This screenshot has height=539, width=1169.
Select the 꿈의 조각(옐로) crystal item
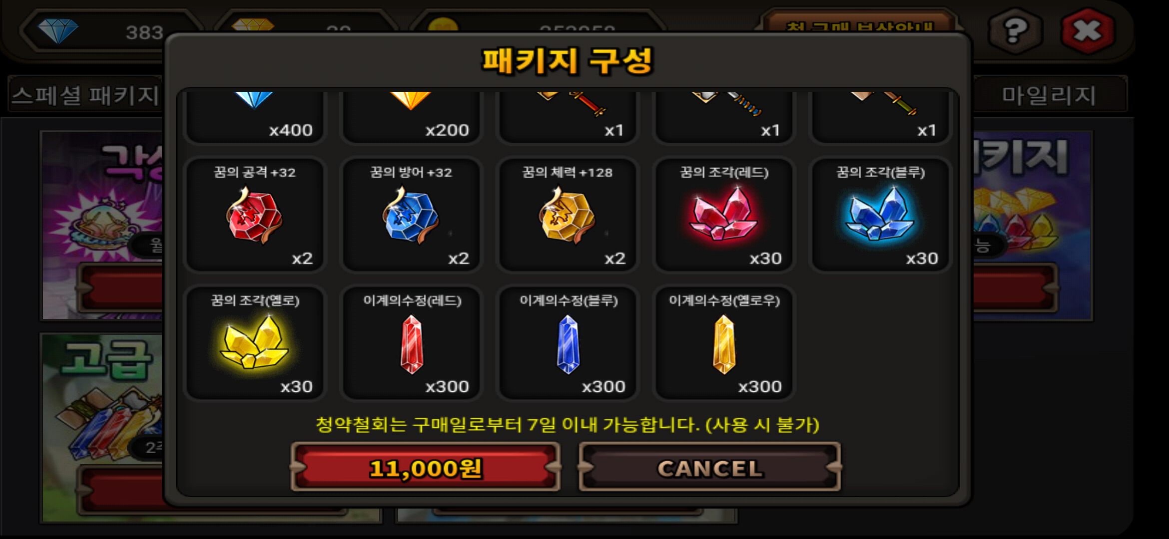tap(255, 343)
